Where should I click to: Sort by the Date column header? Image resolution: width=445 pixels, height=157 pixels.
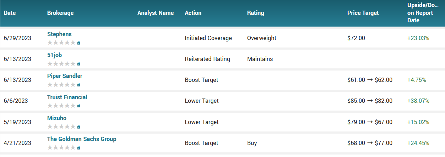(x=10, y=13)
